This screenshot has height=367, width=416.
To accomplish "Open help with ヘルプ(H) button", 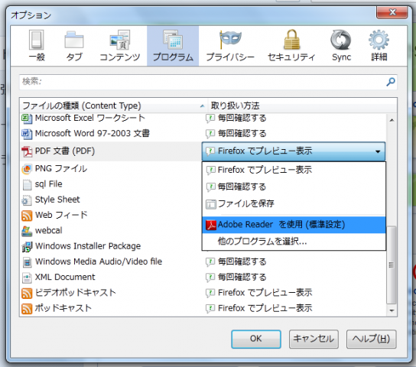I will pyautogui.click(x=371, y=339).
